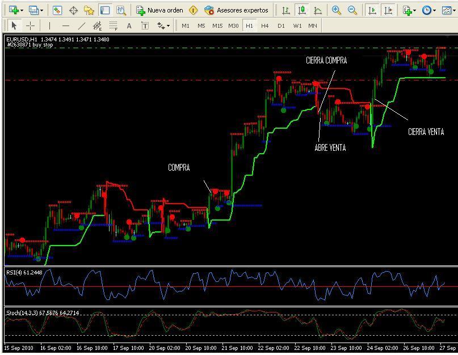Click the zoom in magnifier icon
Screen dimensions: 458x355
tap(337, 10)
